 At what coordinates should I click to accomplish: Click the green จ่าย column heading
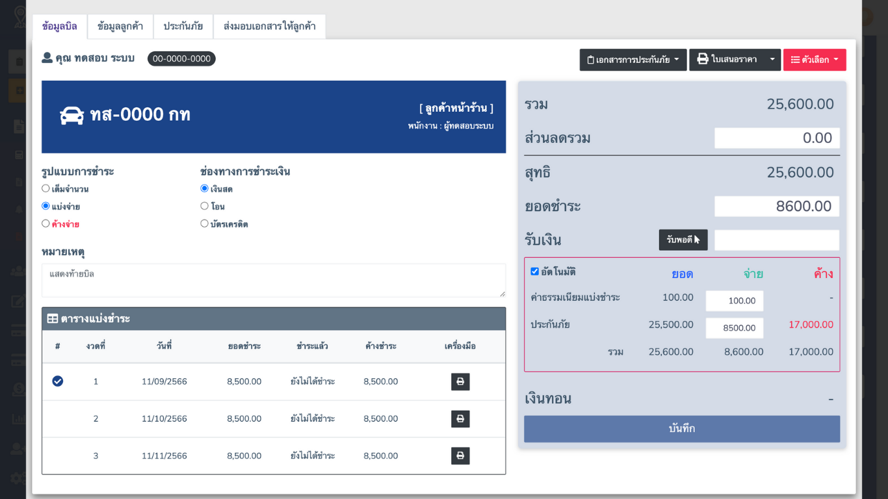pyautogui.click(x=753, y=274)
